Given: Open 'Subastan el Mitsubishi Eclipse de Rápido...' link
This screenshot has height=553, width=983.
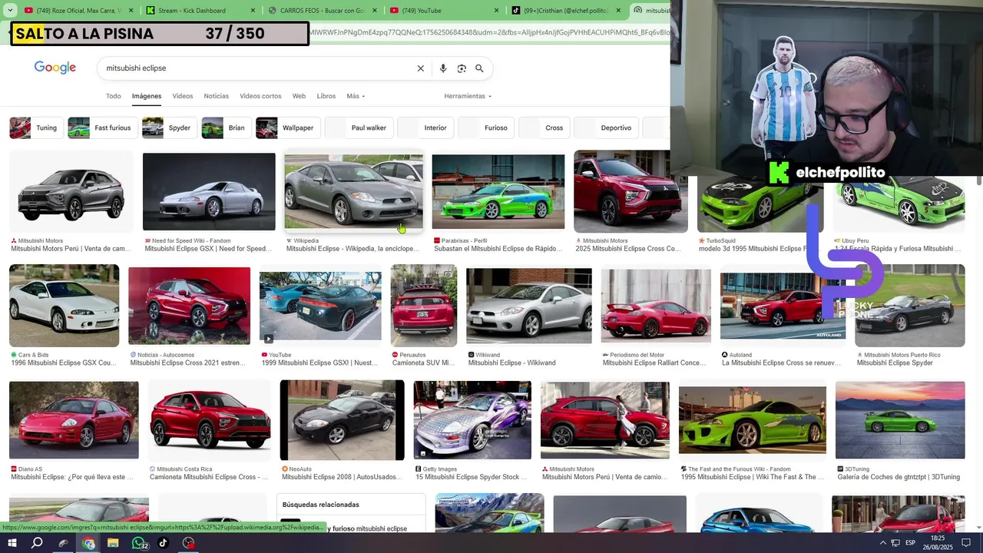Looking at the screenshot, I should point(498,249).
